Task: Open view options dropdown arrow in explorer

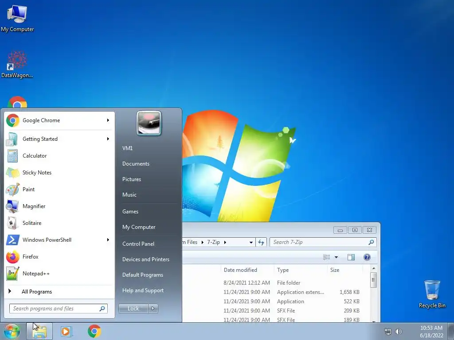Action: pos(336,257)
